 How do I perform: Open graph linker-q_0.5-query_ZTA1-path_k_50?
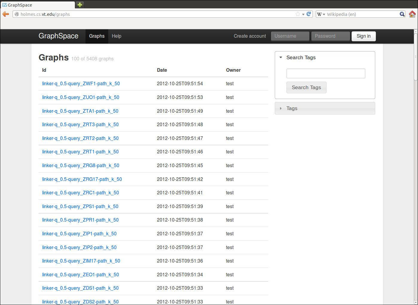pyautogui.click(x=80, y=111)
